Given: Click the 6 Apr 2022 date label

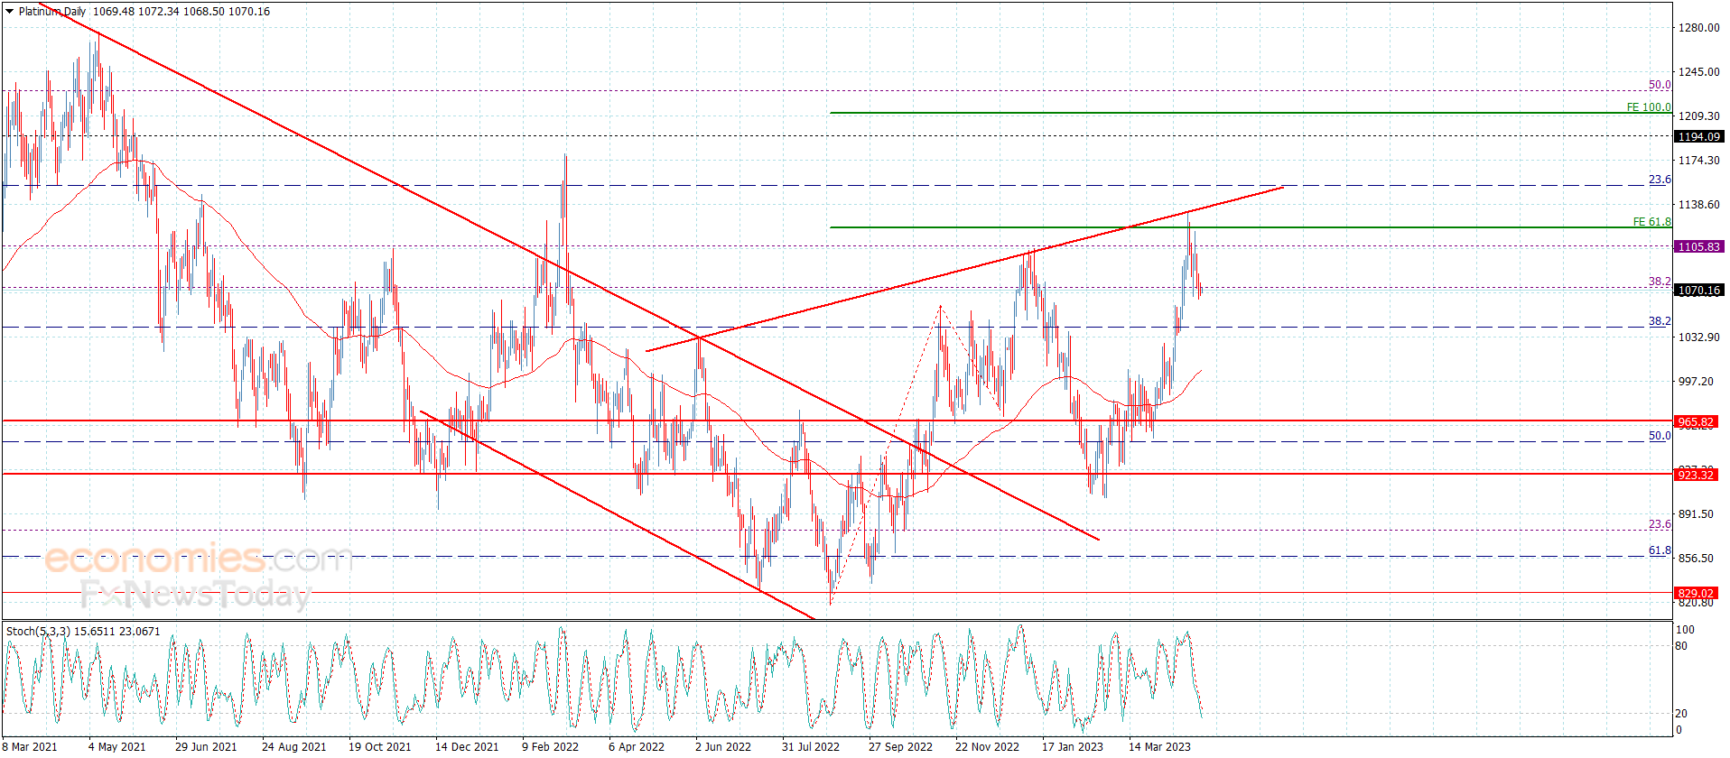Looking at the screenshot, I should coord(637,746).
